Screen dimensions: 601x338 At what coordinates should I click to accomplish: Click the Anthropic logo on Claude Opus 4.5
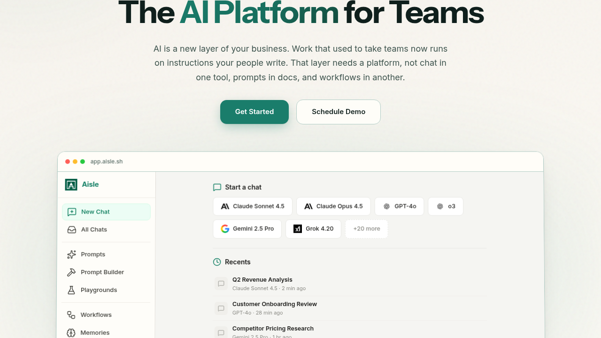[308, 206]
